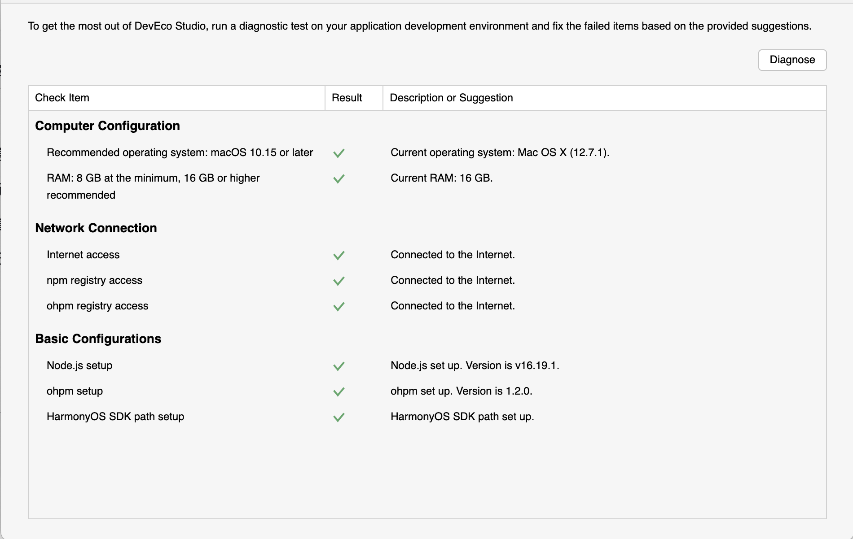853x539 pixels.
Task: Click 'Connected to the Internet.' for Internet access row
Action: [453, 255]
